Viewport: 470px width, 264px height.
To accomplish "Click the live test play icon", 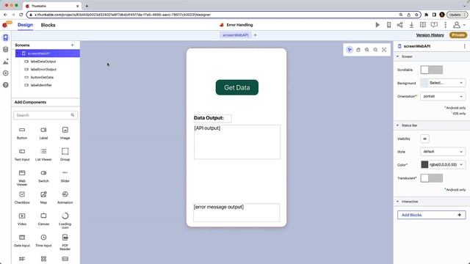I will [377, 25].
